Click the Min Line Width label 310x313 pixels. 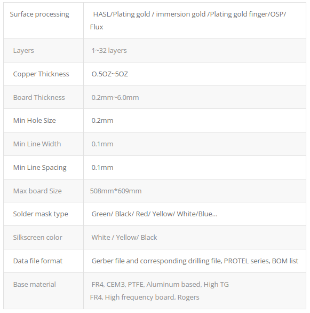point(37,144)
